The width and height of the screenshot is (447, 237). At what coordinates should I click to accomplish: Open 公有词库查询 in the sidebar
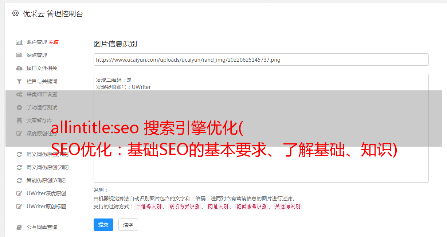point(42,227)
